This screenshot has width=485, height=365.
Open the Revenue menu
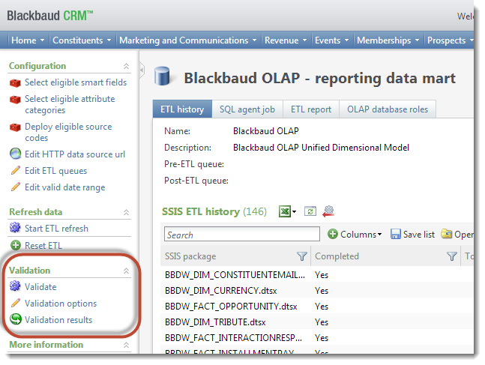click(x=286, y=40)
